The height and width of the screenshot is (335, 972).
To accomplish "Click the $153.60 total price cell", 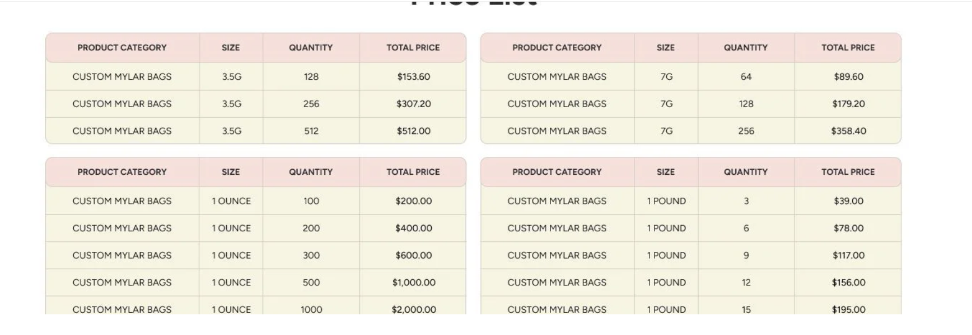I will (413, 76).
